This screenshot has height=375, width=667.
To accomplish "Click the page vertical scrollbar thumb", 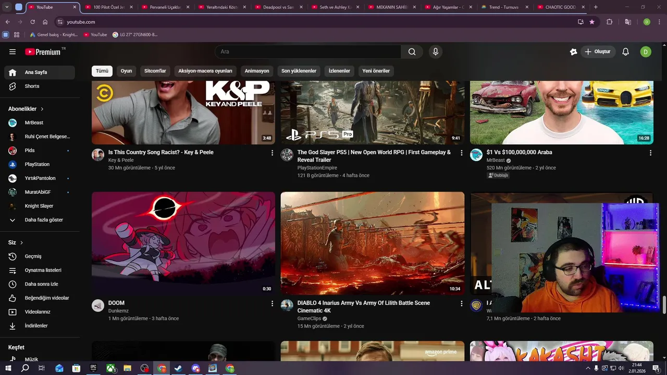I will coord(664,305).
